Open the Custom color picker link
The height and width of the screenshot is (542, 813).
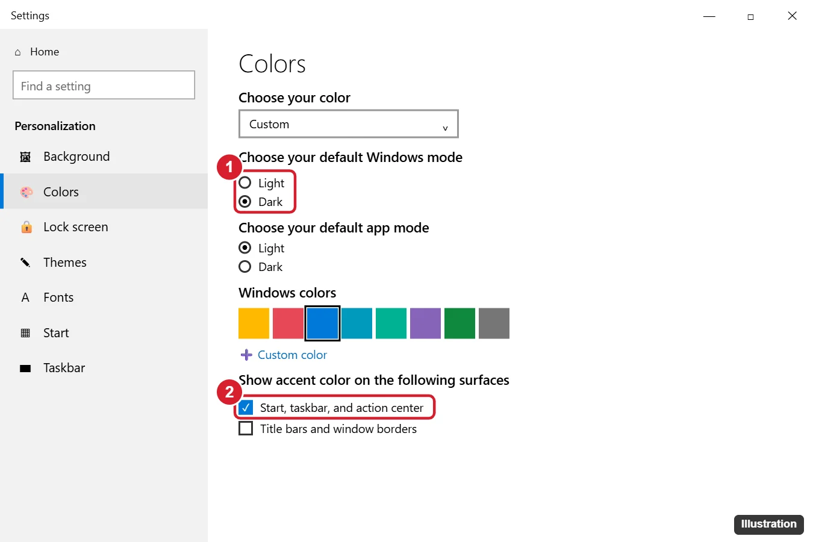292,355
